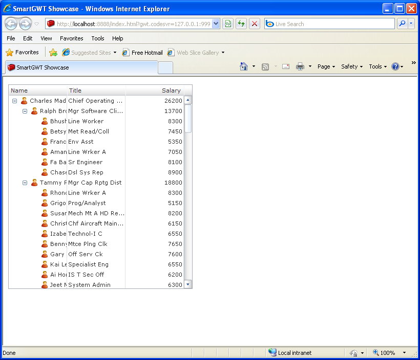Click the Home icon in command bar
Image resolution: width=420 pixels, height=360 pixels.
click(244, 66)
